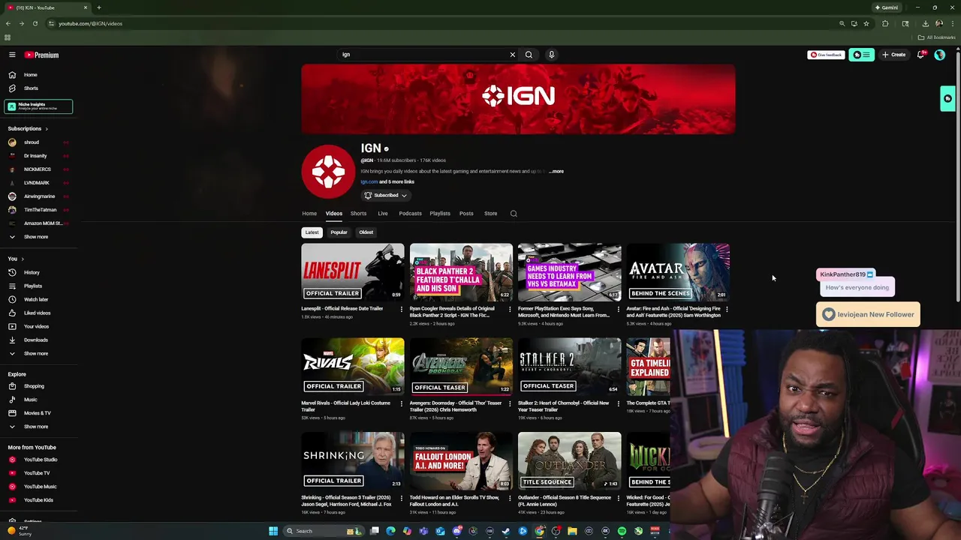
Task: Open ign.com and 5 more links
Action: 387,182
